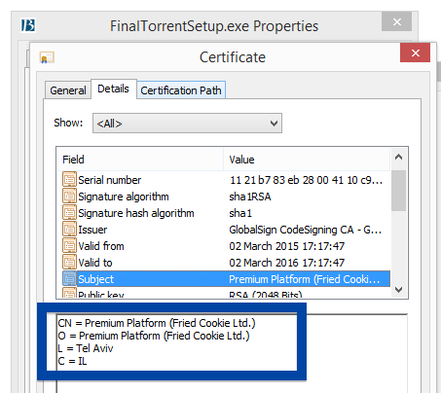Click the Issuer field icon
Image resolution: width=441 pixels, height=393 pixels.
tap(69, 230)
